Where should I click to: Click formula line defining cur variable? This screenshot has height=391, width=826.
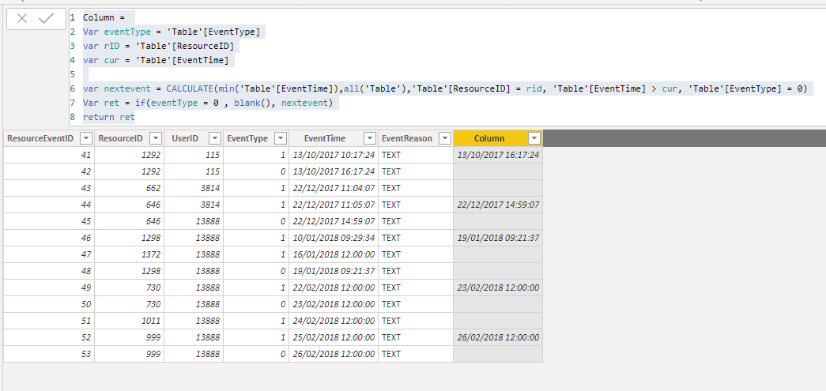pyautogui.click(x=156, y=61)
